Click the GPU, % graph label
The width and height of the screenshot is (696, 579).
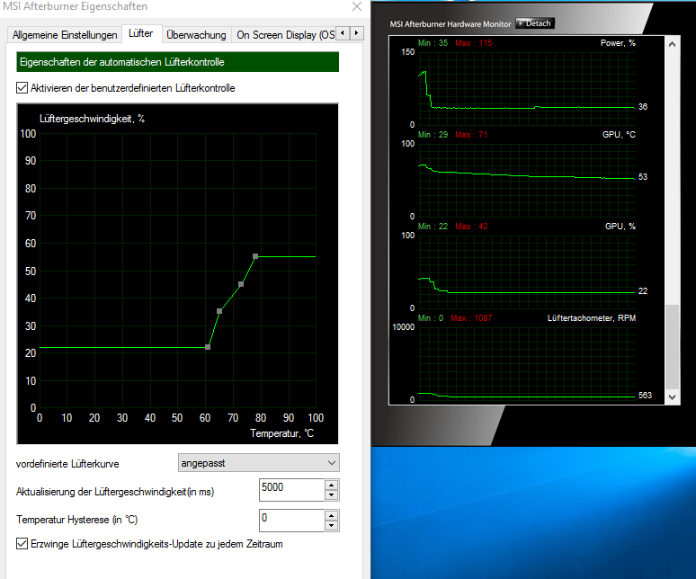[x=620, y=227]
